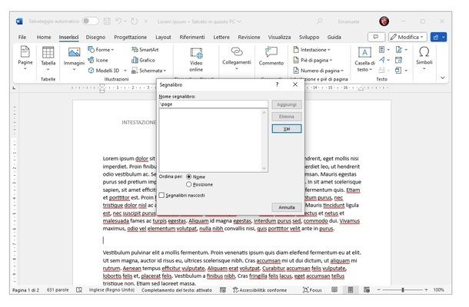Adjust the zoom slider handle
The width and height of the screenshot is (469, 307).
(403, 289)
